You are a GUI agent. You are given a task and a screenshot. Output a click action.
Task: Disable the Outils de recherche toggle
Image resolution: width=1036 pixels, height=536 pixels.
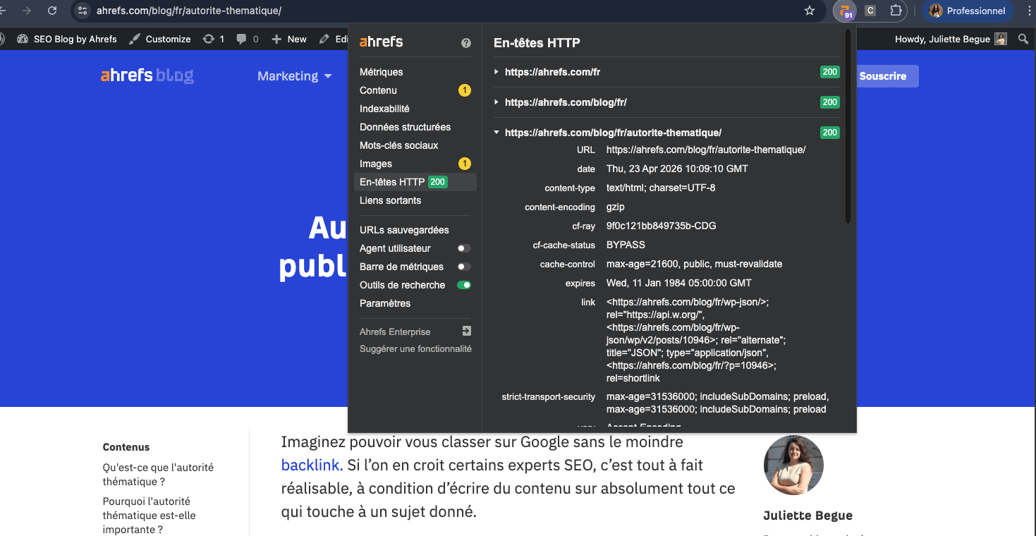tap(463, 285)
